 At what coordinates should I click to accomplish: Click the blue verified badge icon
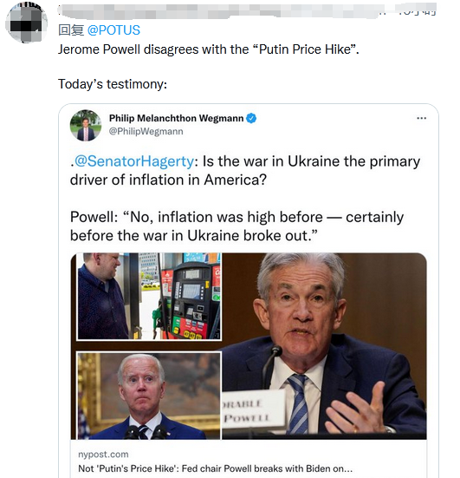[251, 118]
